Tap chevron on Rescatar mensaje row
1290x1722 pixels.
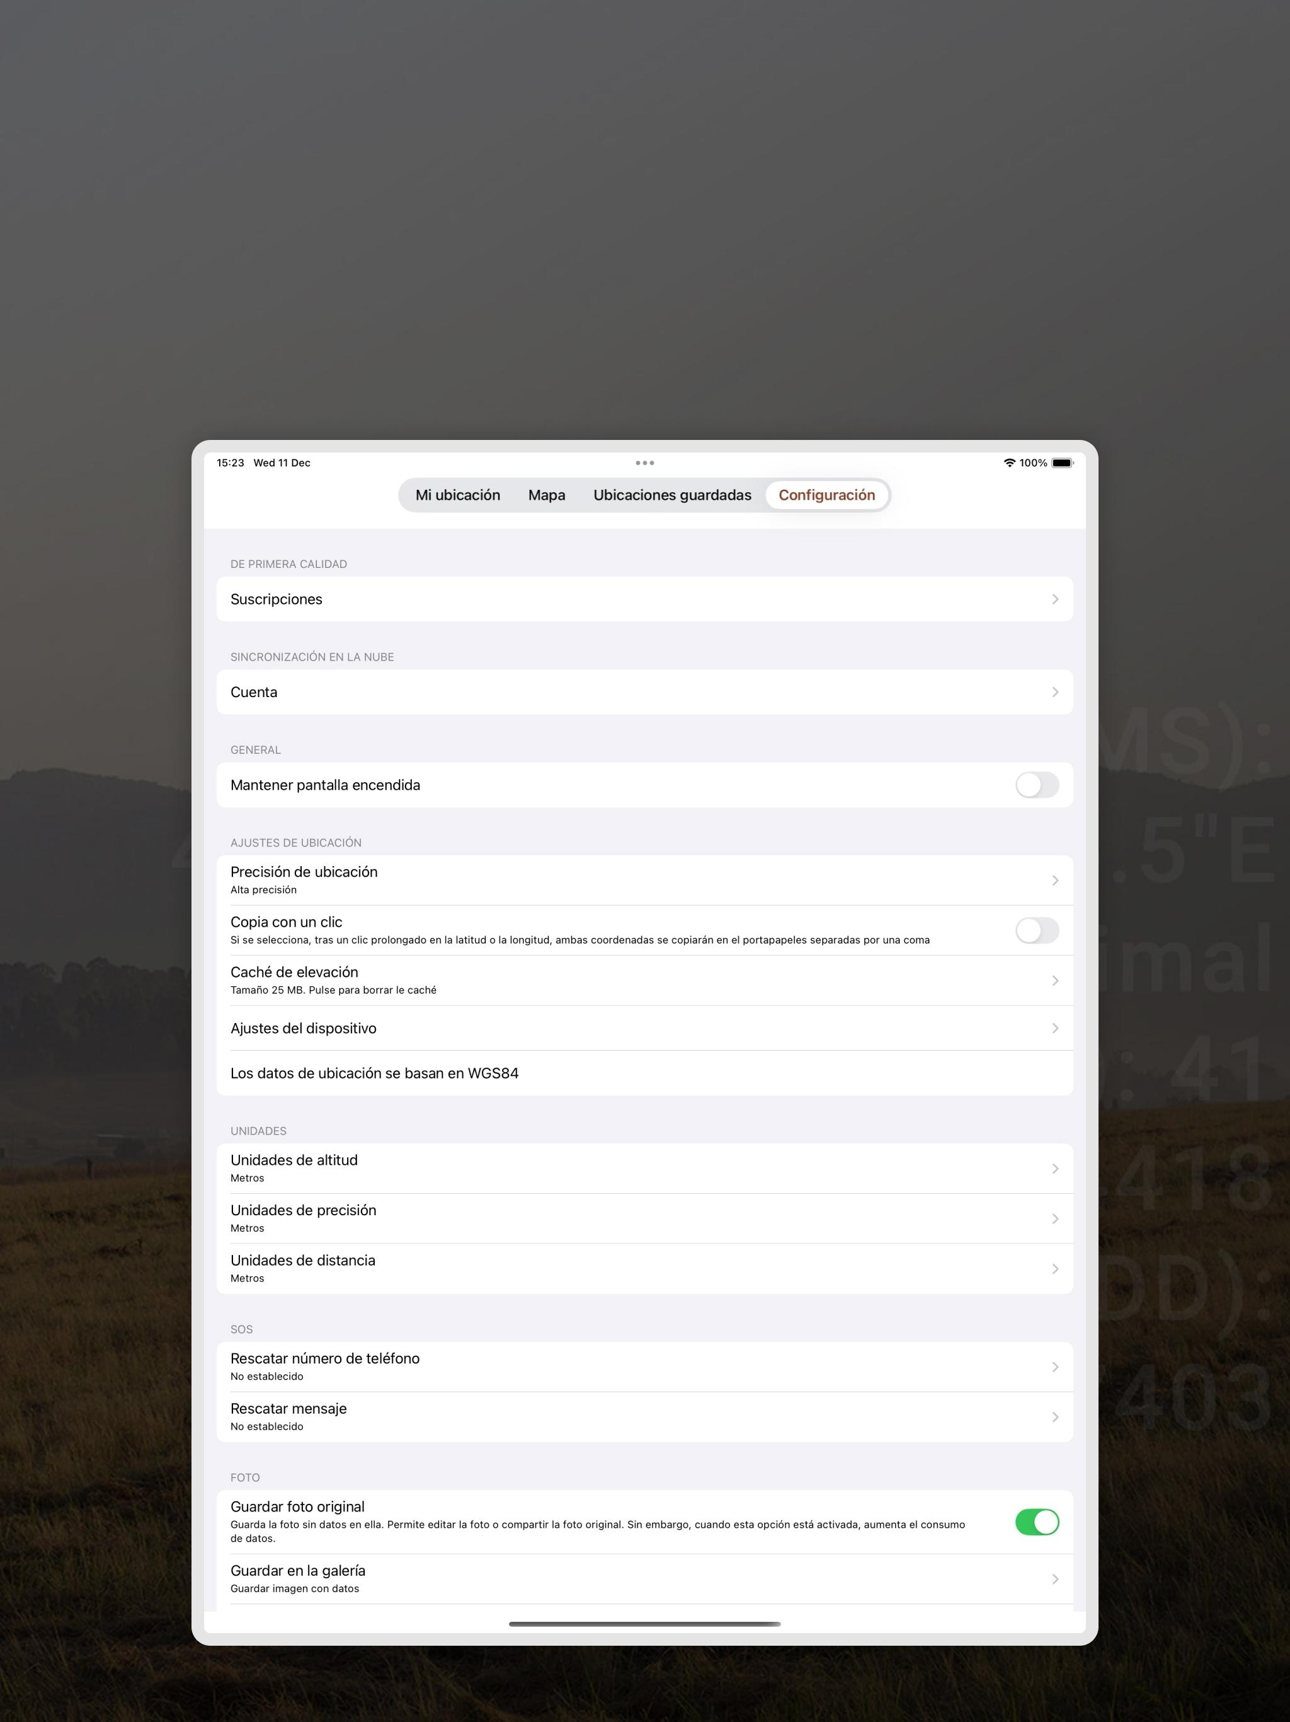pos(1054,1417)
